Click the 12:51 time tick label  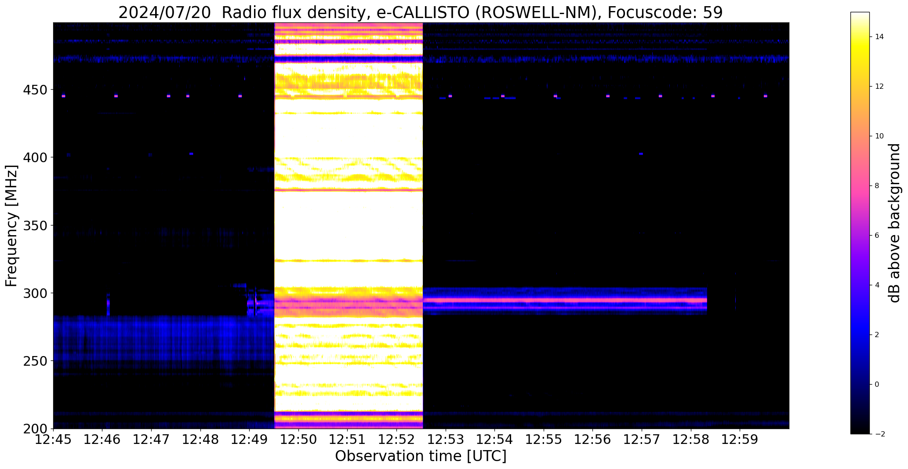click(348, 439)
